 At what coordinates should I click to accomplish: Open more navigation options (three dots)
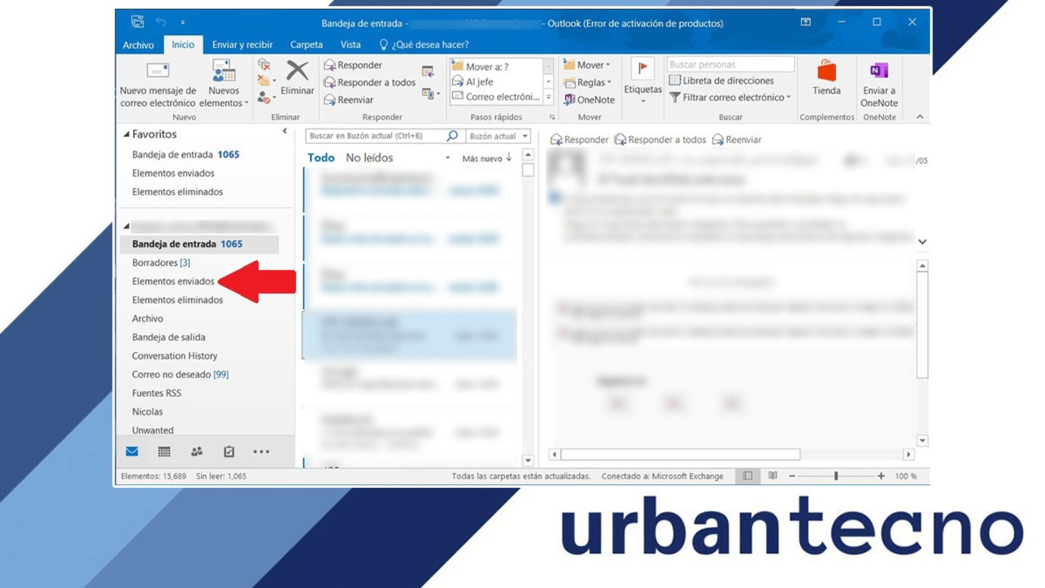point(261,452)
